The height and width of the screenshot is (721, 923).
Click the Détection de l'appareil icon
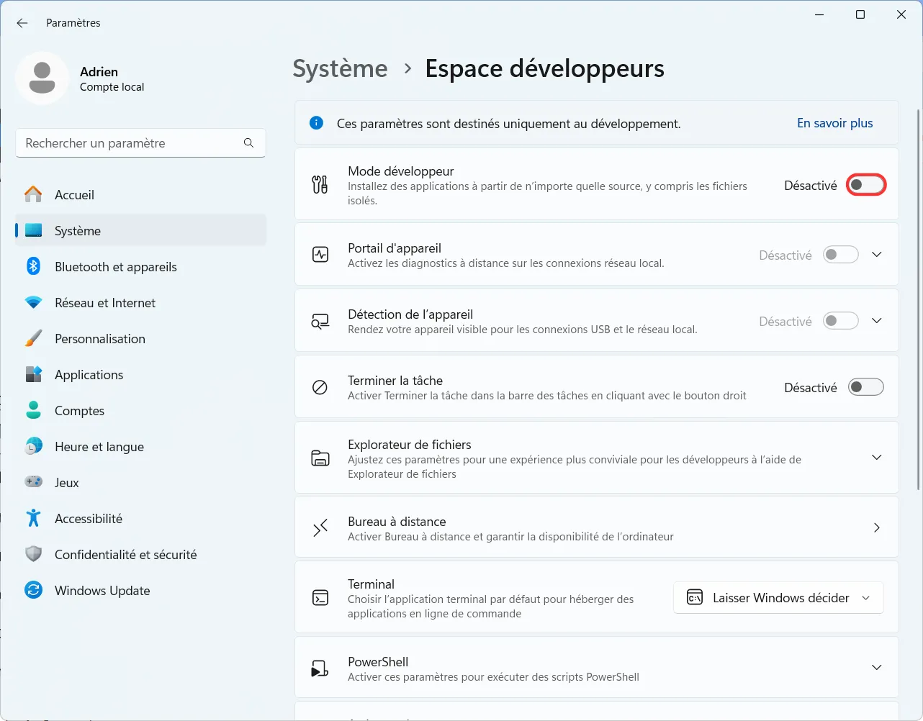click(320, 321)
